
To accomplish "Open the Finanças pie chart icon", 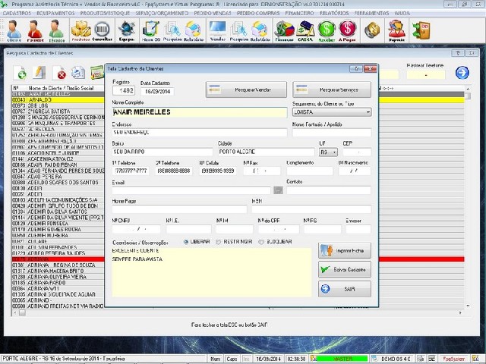I will (x=285, y=30).
